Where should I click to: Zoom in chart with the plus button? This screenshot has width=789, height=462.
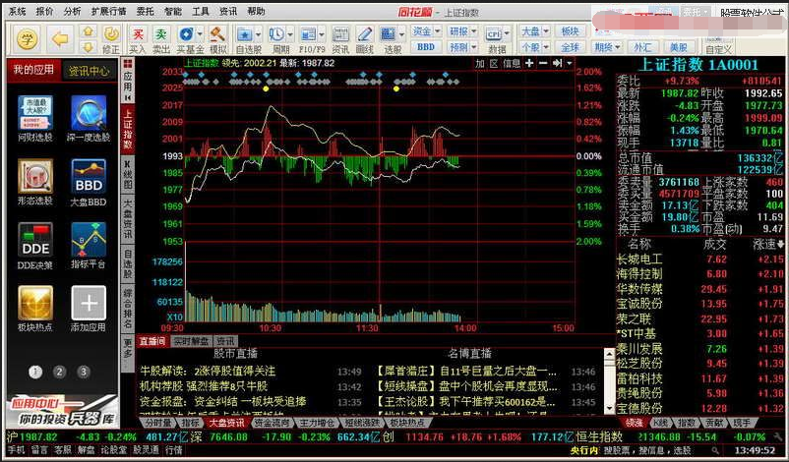pyautogui.click(x=529, y=63)
